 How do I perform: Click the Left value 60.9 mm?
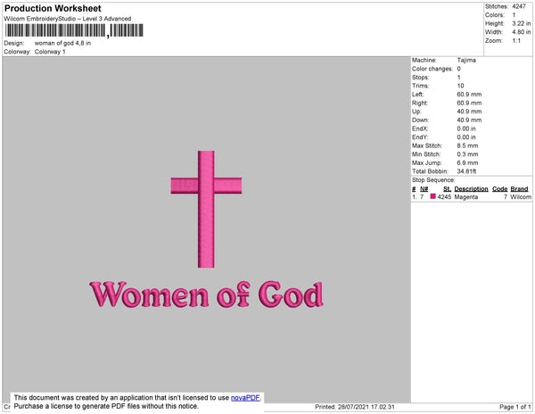click(469, 95)
